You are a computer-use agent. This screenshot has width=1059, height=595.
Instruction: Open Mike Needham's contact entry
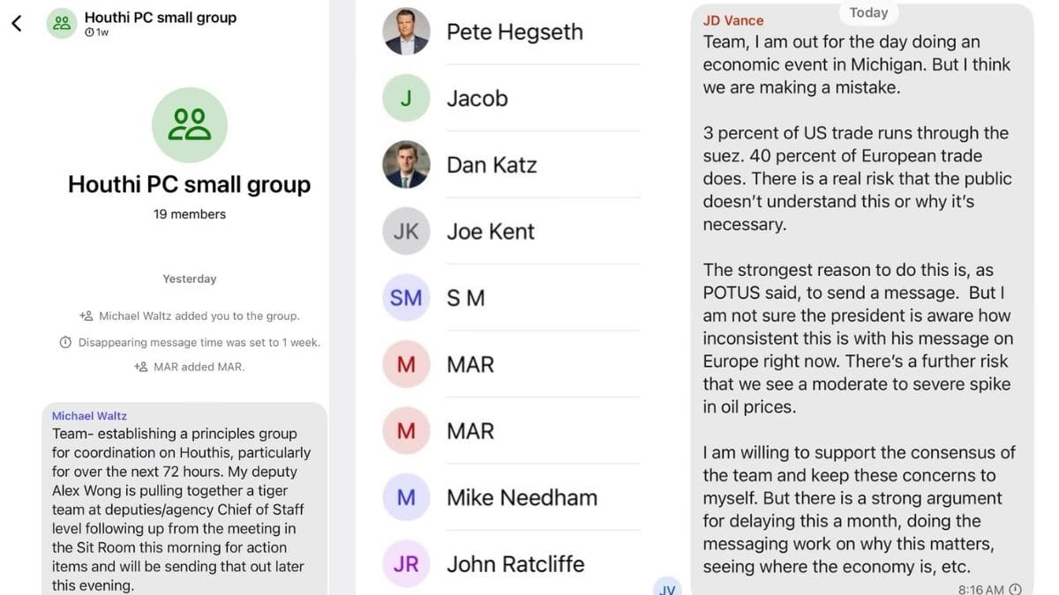[522, 497]
